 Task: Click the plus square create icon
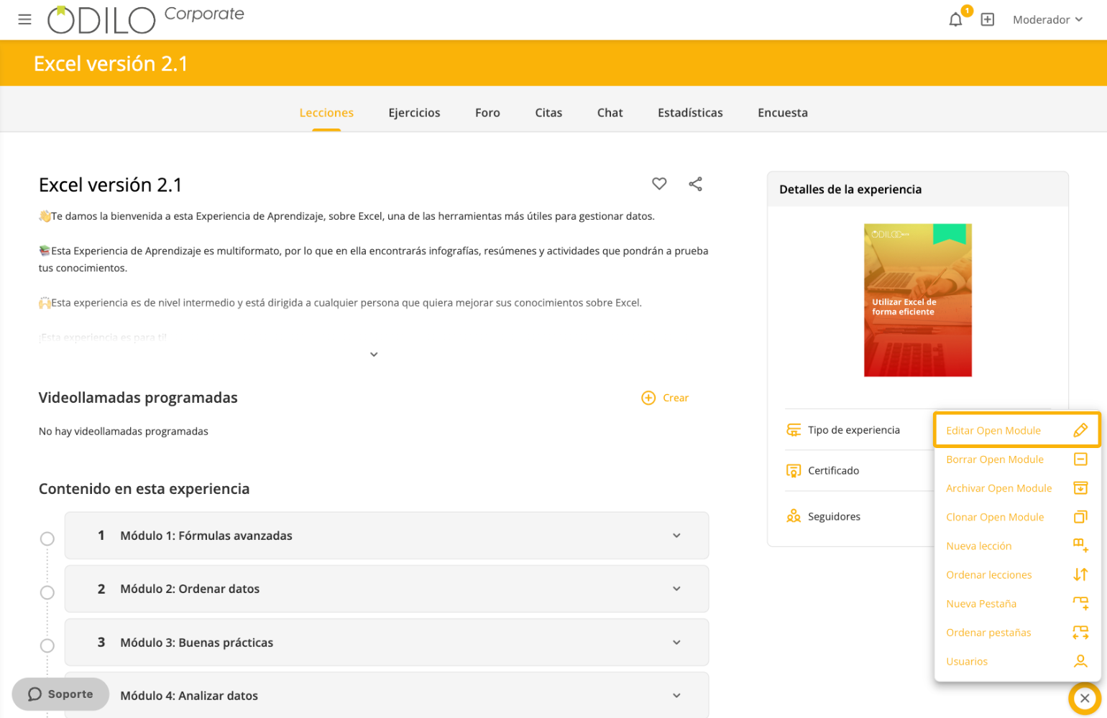[x=988, y=20]
